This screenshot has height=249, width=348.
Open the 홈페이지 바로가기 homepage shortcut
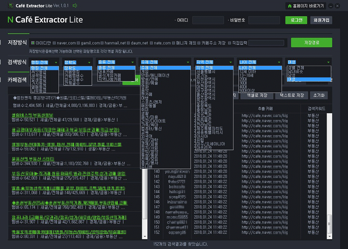pos(306,6)
